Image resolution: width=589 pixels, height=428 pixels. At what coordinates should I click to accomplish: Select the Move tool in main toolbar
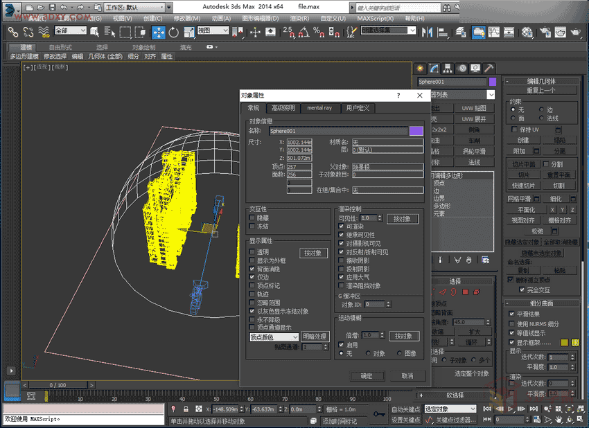pyautogui.click(x=158, y=32)
